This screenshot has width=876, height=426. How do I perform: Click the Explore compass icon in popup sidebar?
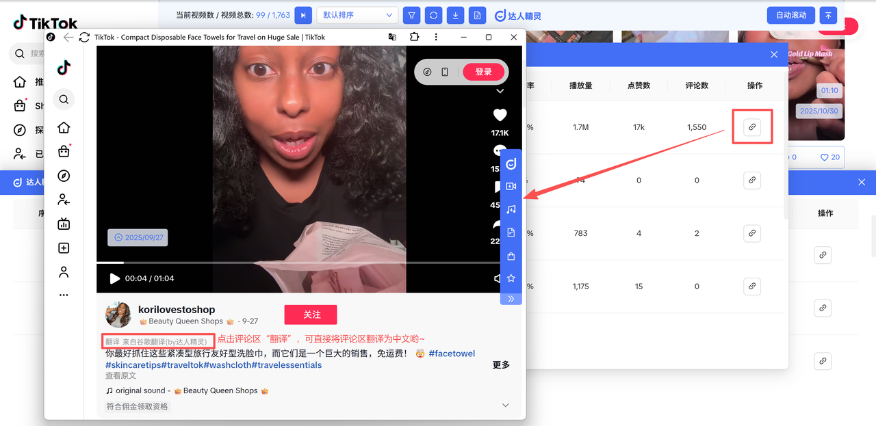click(64, 176)
